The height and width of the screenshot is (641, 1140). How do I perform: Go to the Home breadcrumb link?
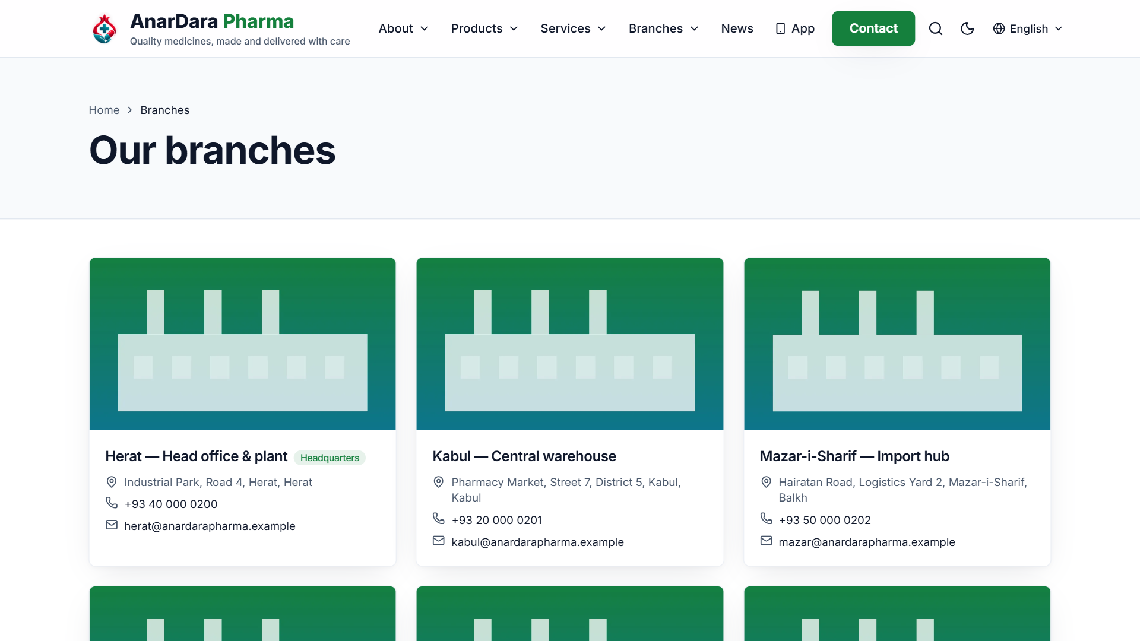pyautogui.click(x=104, y=110)
